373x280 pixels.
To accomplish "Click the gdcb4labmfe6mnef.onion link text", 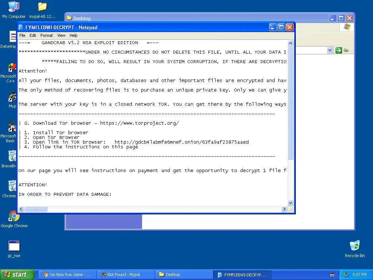I will pos(182,142).
